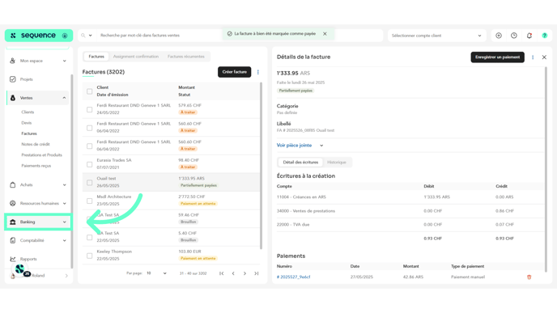The image size is (557, 313).
Task: Go to first page of invoices
Action: 221,273
